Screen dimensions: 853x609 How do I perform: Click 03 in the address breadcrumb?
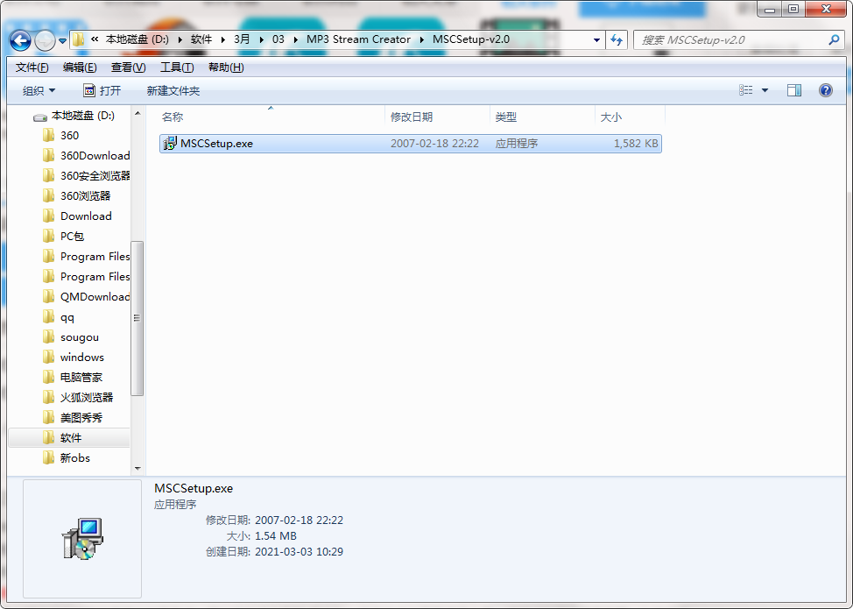click(x=278, y=39)
